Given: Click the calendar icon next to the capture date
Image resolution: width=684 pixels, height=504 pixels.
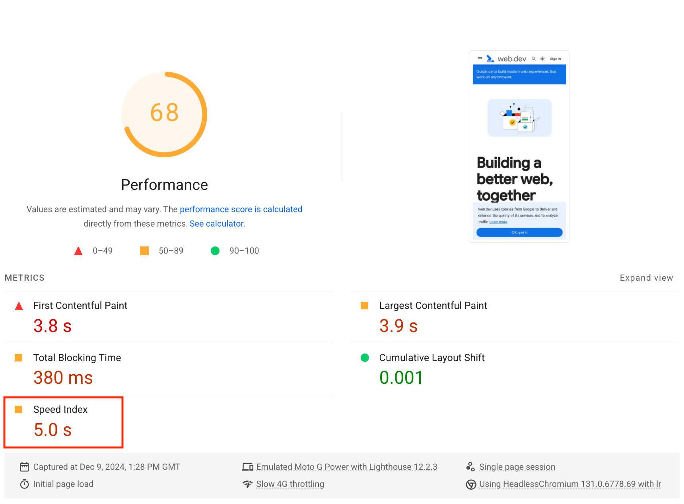Looking at the screenshot, I should tap(24, 467).
